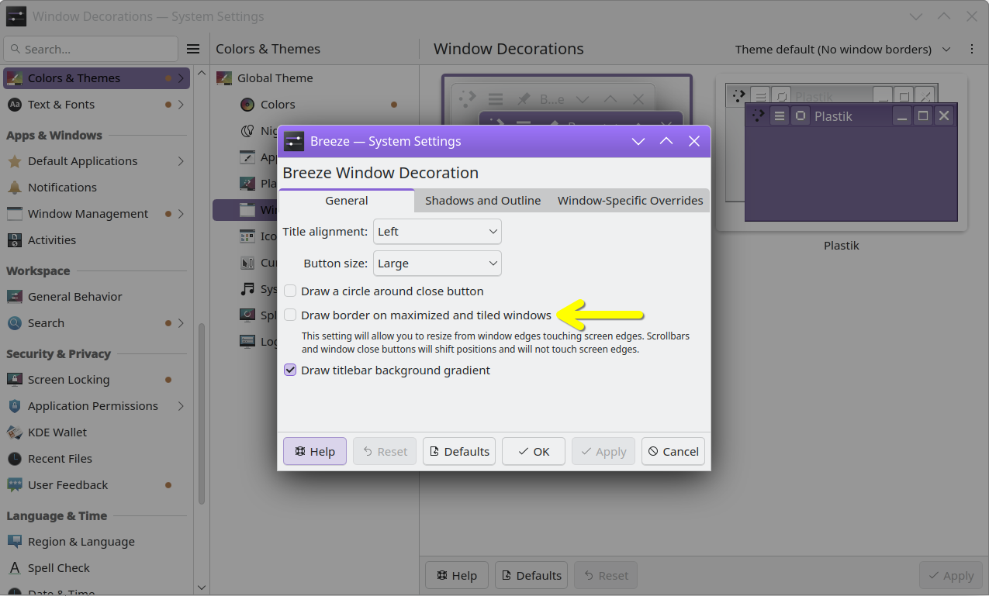Click the Default Applications star icon
989x596 pixels.
pyautogui.click(x=14, y=161)
